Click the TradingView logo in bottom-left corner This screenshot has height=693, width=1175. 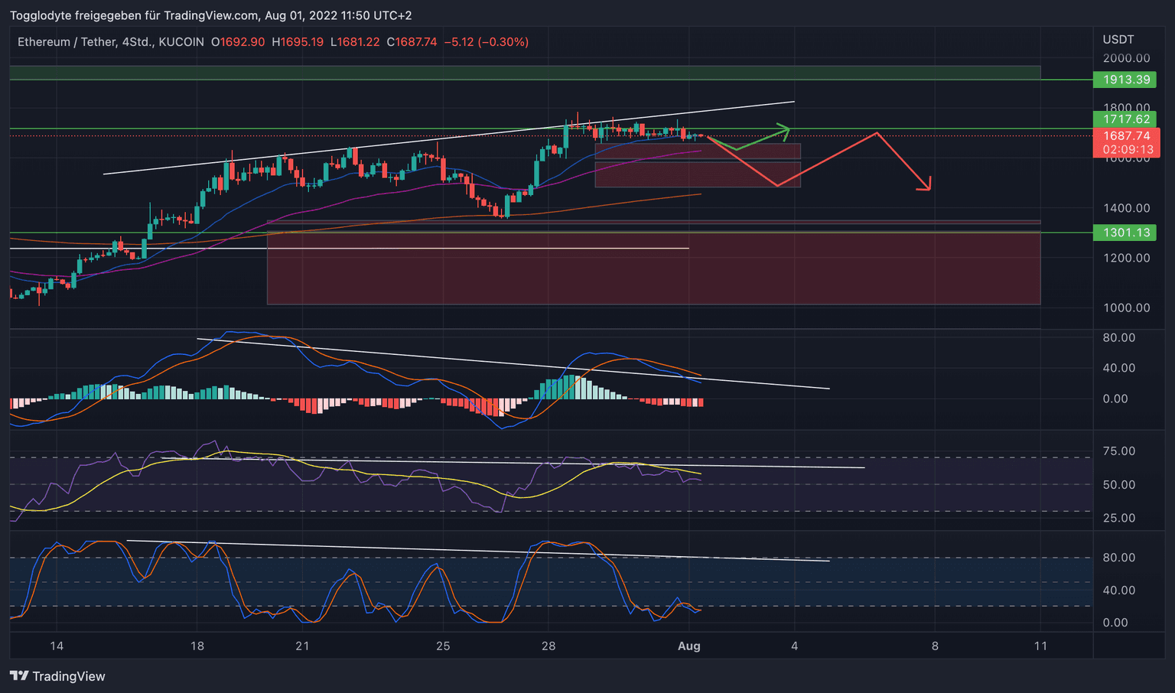(x=57, y=676)
